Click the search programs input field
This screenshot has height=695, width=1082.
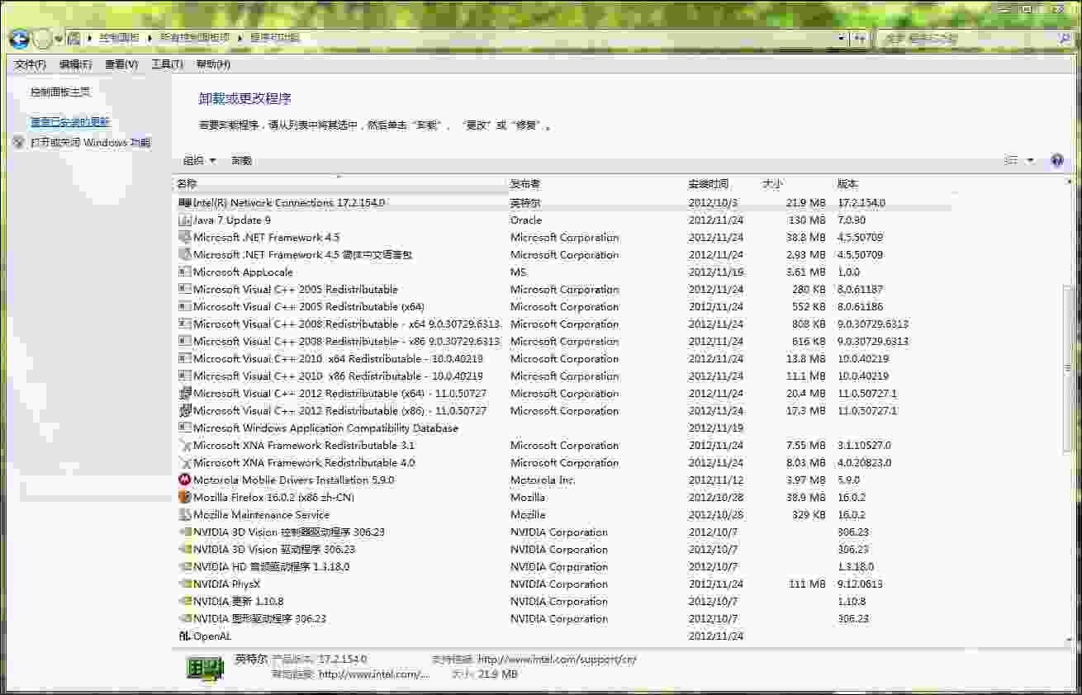[966, 38]
